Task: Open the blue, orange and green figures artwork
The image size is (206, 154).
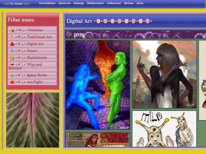Action: pyautogui.click(x=98, y=85)
